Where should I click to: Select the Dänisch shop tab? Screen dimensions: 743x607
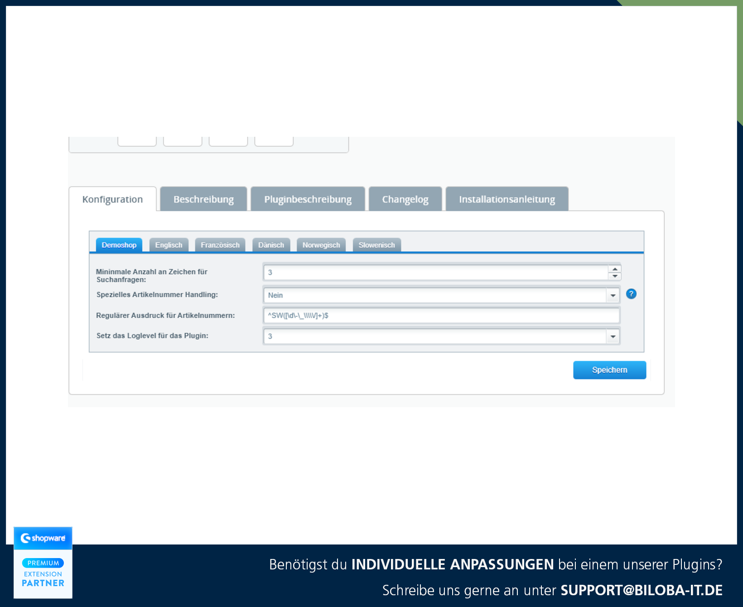click(271, 245)
